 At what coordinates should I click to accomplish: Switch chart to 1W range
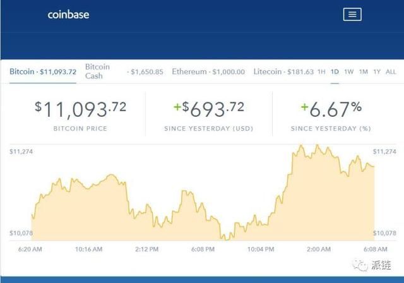pyautogui.click(x=349, y=71)
